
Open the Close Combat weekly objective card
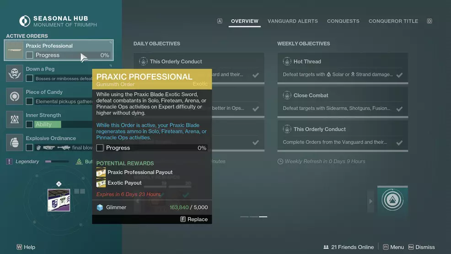point(343,102)
